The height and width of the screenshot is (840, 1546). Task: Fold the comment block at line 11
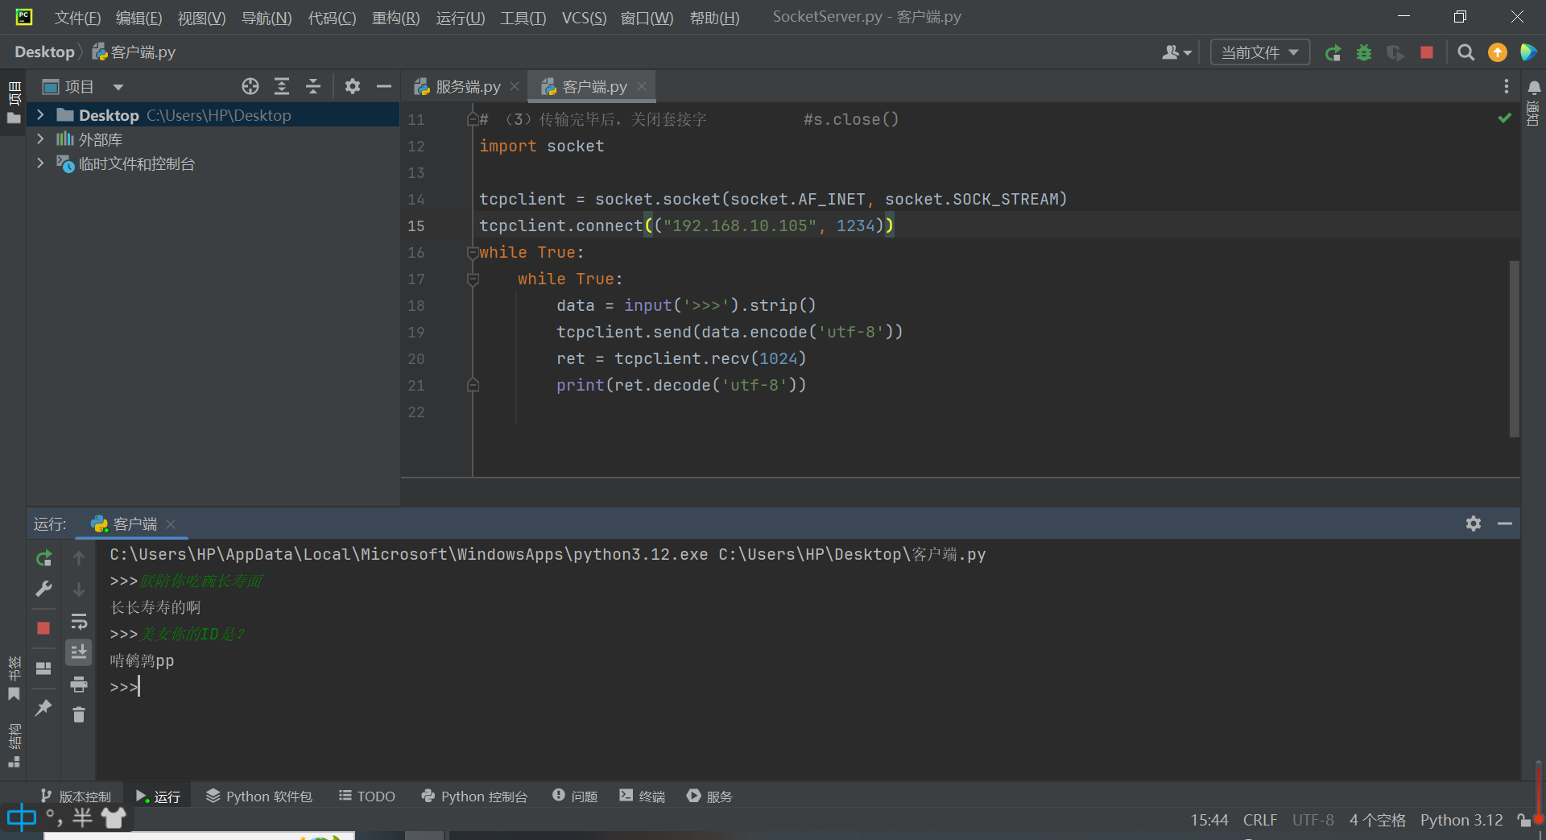pos(473,119)
